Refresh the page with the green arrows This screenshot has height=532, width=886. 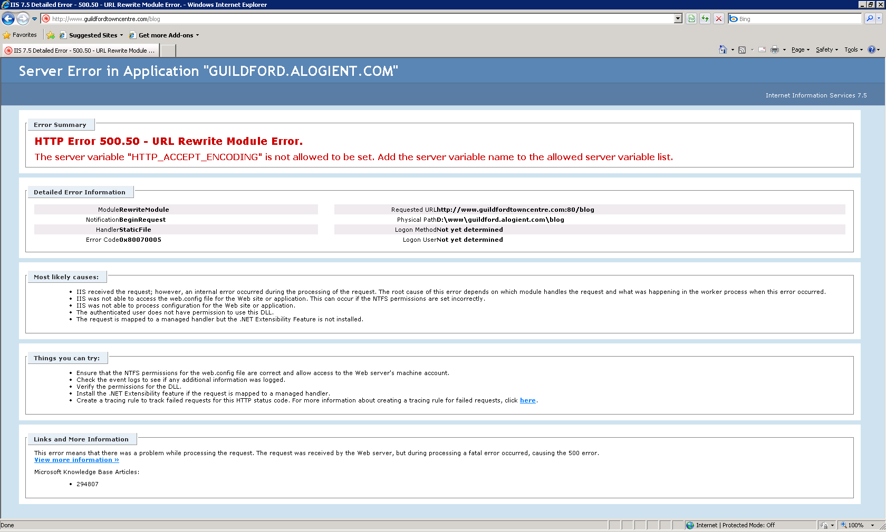pos(705,18)
